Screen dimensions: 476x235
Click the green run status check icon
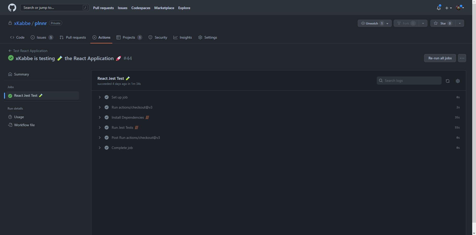pos(11,58)
